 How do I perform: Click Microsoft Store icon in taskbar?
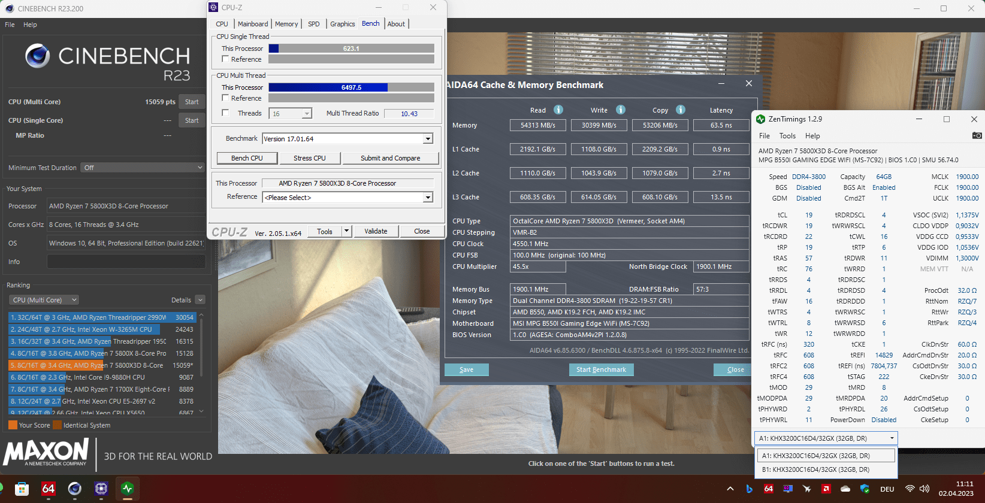coord(22,489)
